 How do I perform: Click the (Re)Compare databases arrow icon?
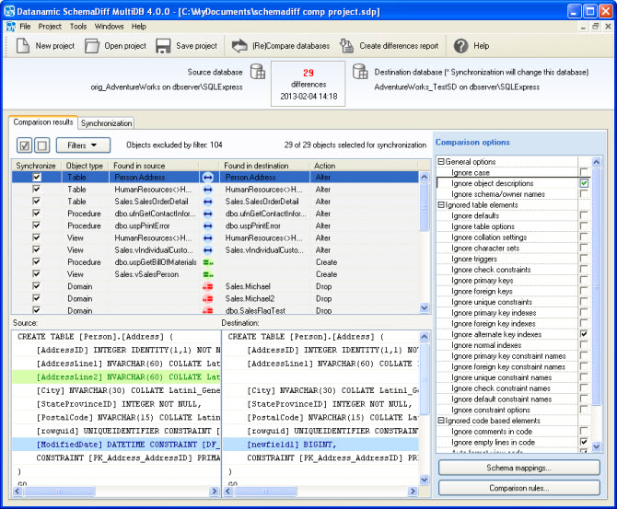click(239, 46)
